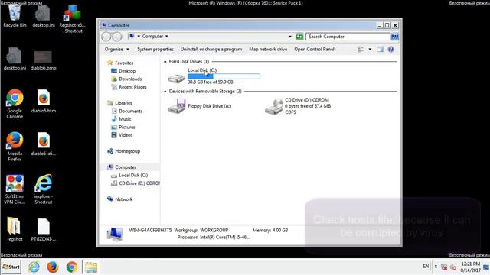The width and height of the screenshot is (490, 275).
Task: Click the EN language indicator in the tray
Action: pos(426,267)
